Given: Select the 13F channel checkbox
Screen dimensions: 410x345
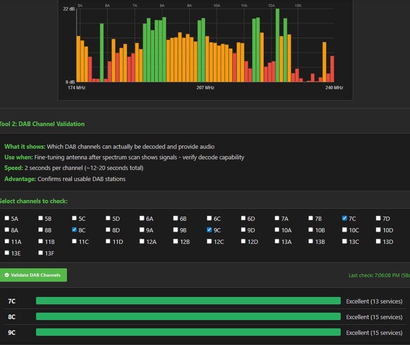Looking at the screenshot, I should click(x=41, y=253).
